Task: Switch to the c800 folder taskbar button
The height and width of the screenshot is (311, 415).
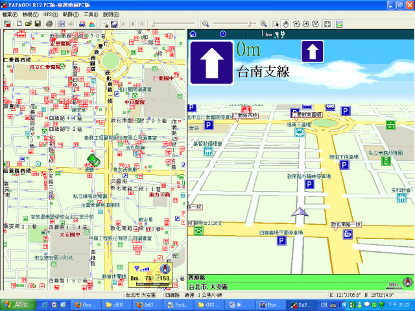Action: click(x=117, y=305)
